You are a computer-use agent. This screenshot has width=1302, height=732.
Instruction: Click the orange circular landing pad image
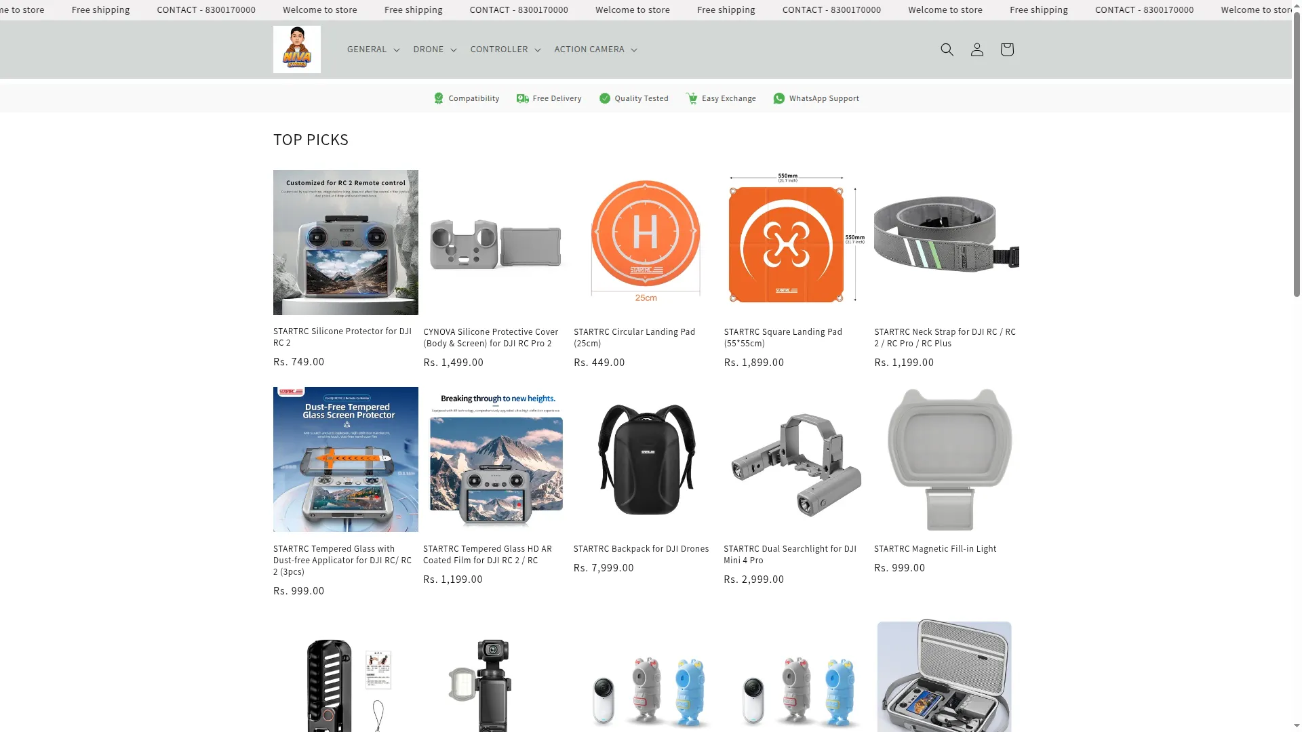[646, 243]
